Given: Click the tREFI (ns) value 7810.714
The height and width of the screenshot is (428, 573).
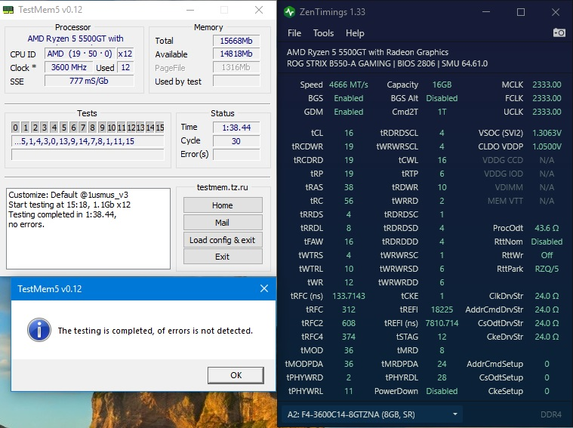Looking at the screenshot, I should (x=442, y=324).
